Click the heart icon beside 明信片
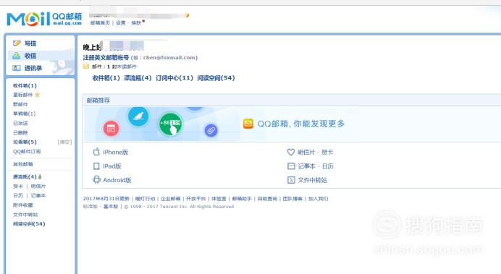The image size is (501, 274). (x=291, y=152)
